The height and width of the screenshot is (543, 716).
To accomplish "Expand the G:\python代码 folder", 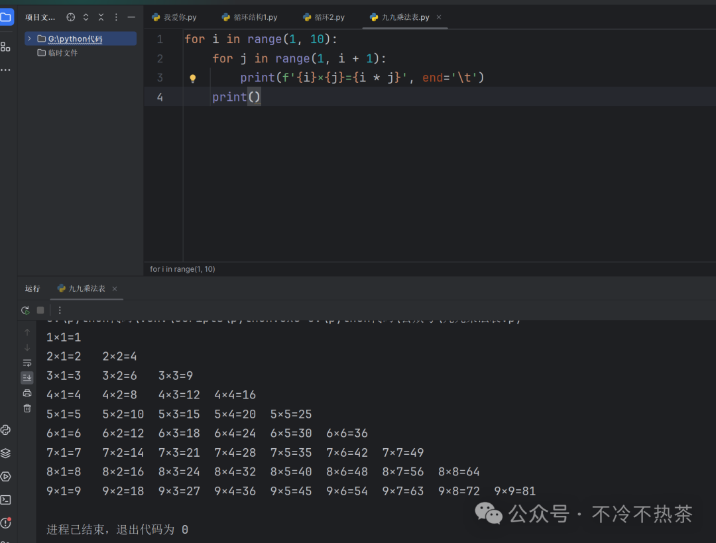I will click(x=29, y=38).
